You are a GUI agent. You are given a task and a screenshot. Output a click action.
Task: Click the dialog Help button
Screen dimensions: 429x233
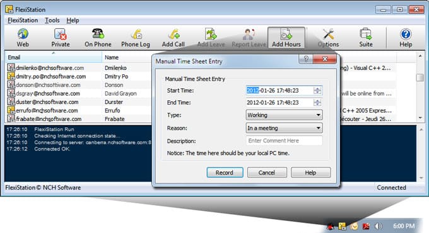click(x=310, y=173)
